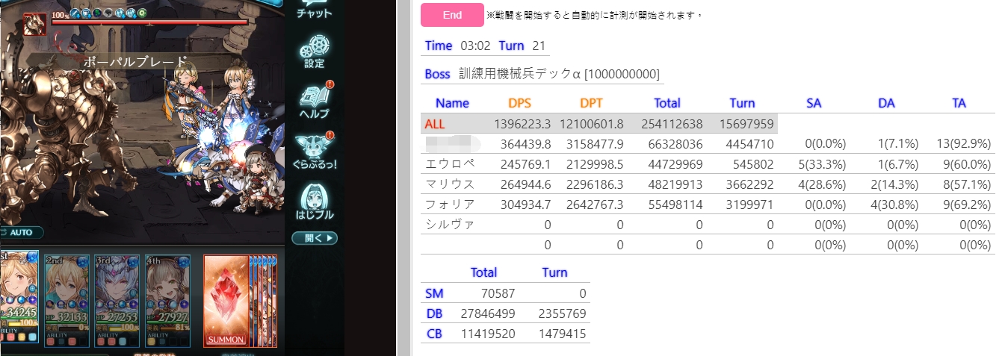Select the エウロペ row name
The width and height of the screenshot is (1005, 356).
449,163
